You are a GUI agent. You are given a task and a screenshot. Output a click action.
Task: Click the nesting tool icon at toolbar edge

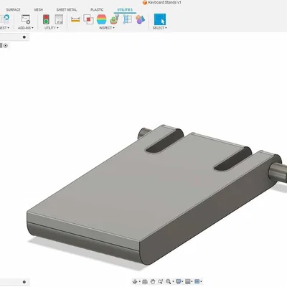pos(5,19)
